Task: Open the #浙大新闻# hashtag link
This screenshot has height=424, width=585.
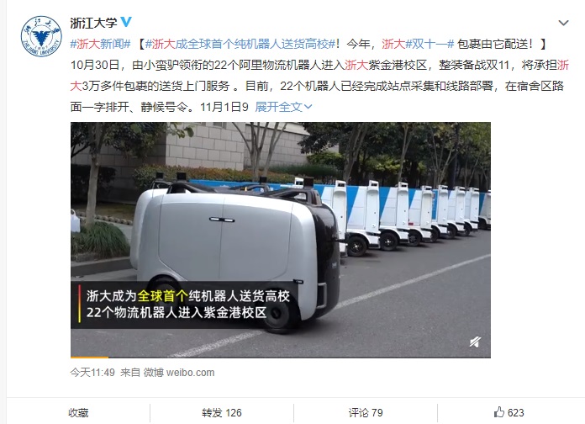Action: point(100,44)
